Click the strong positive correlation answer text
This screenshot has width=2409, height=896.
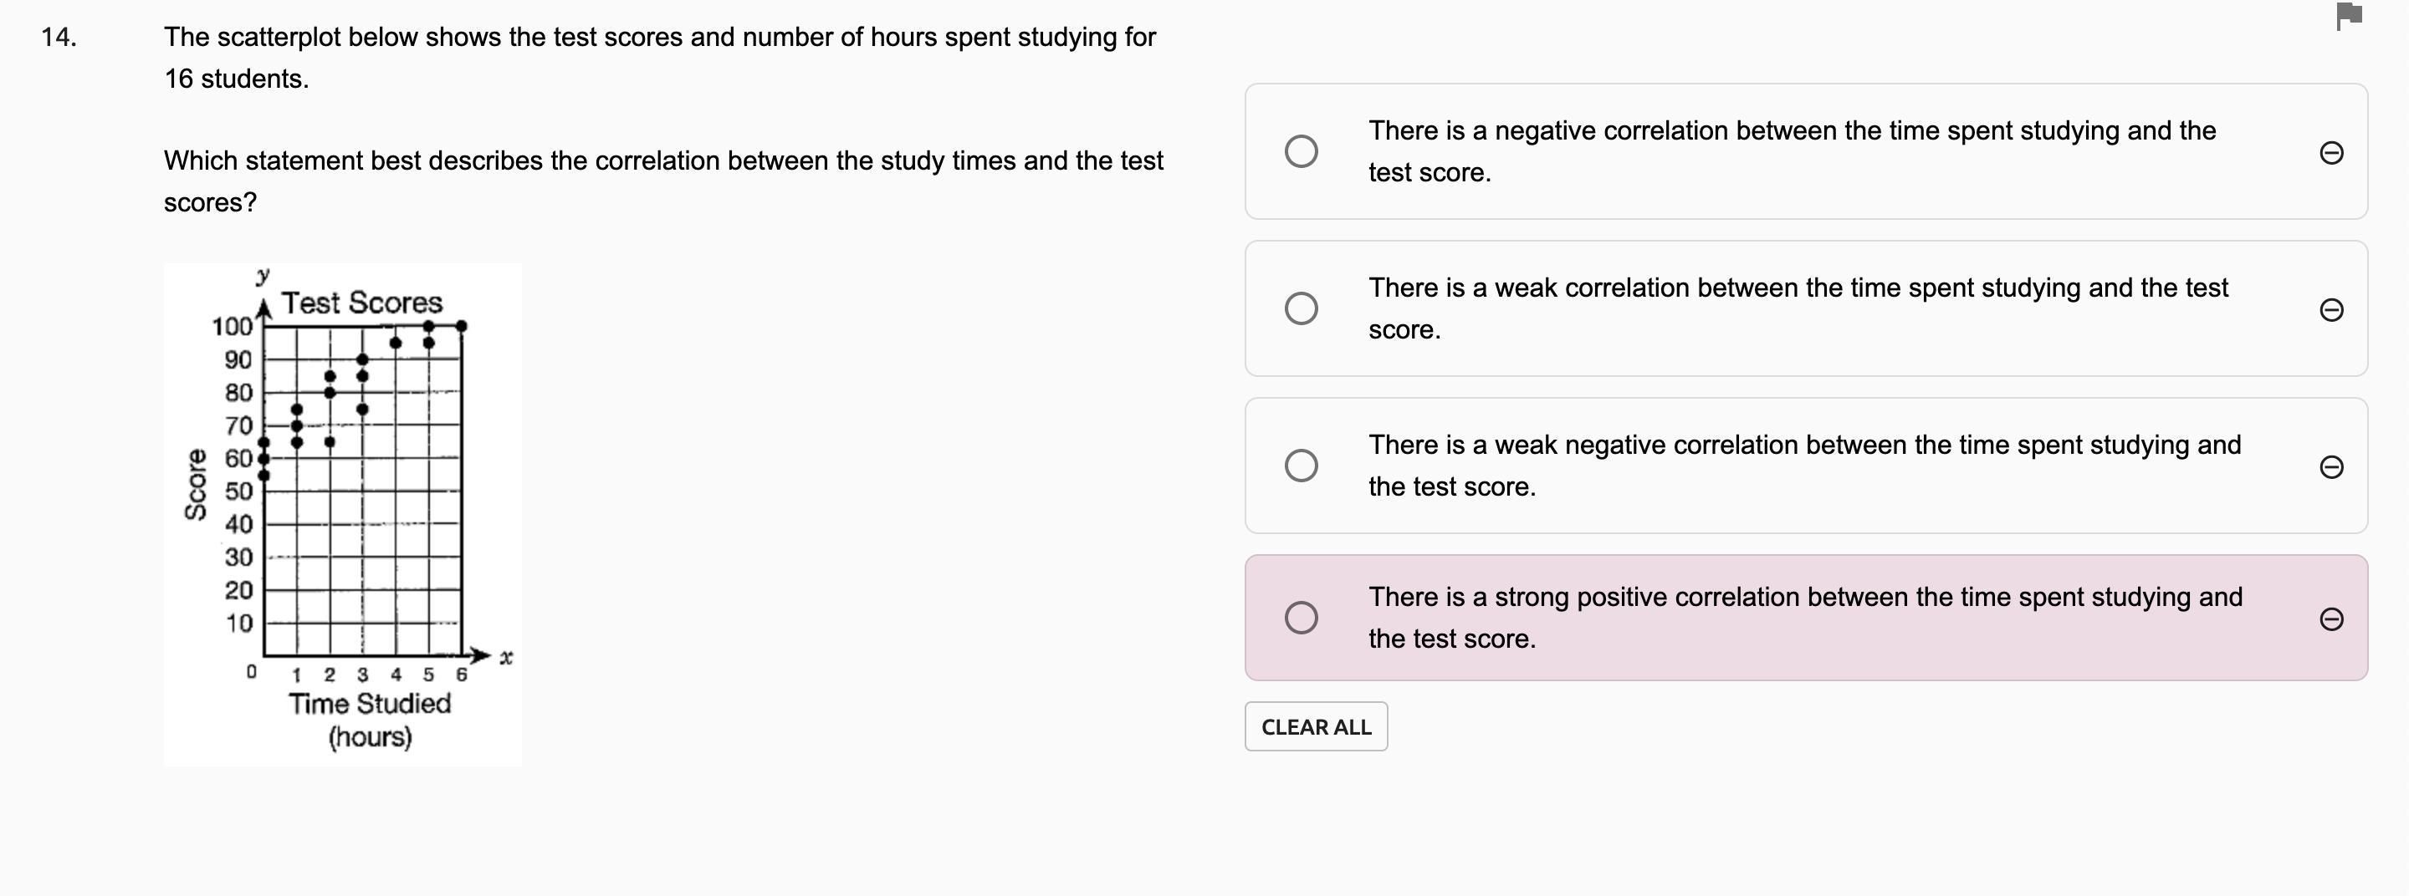click(1804, 618)
